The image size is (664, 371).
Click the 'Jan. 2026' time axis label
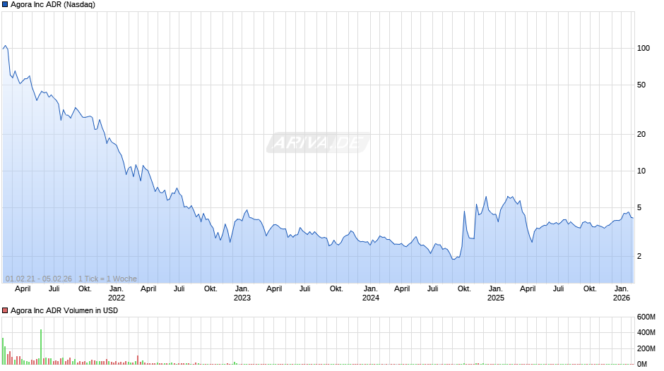(x=622, y=293)
